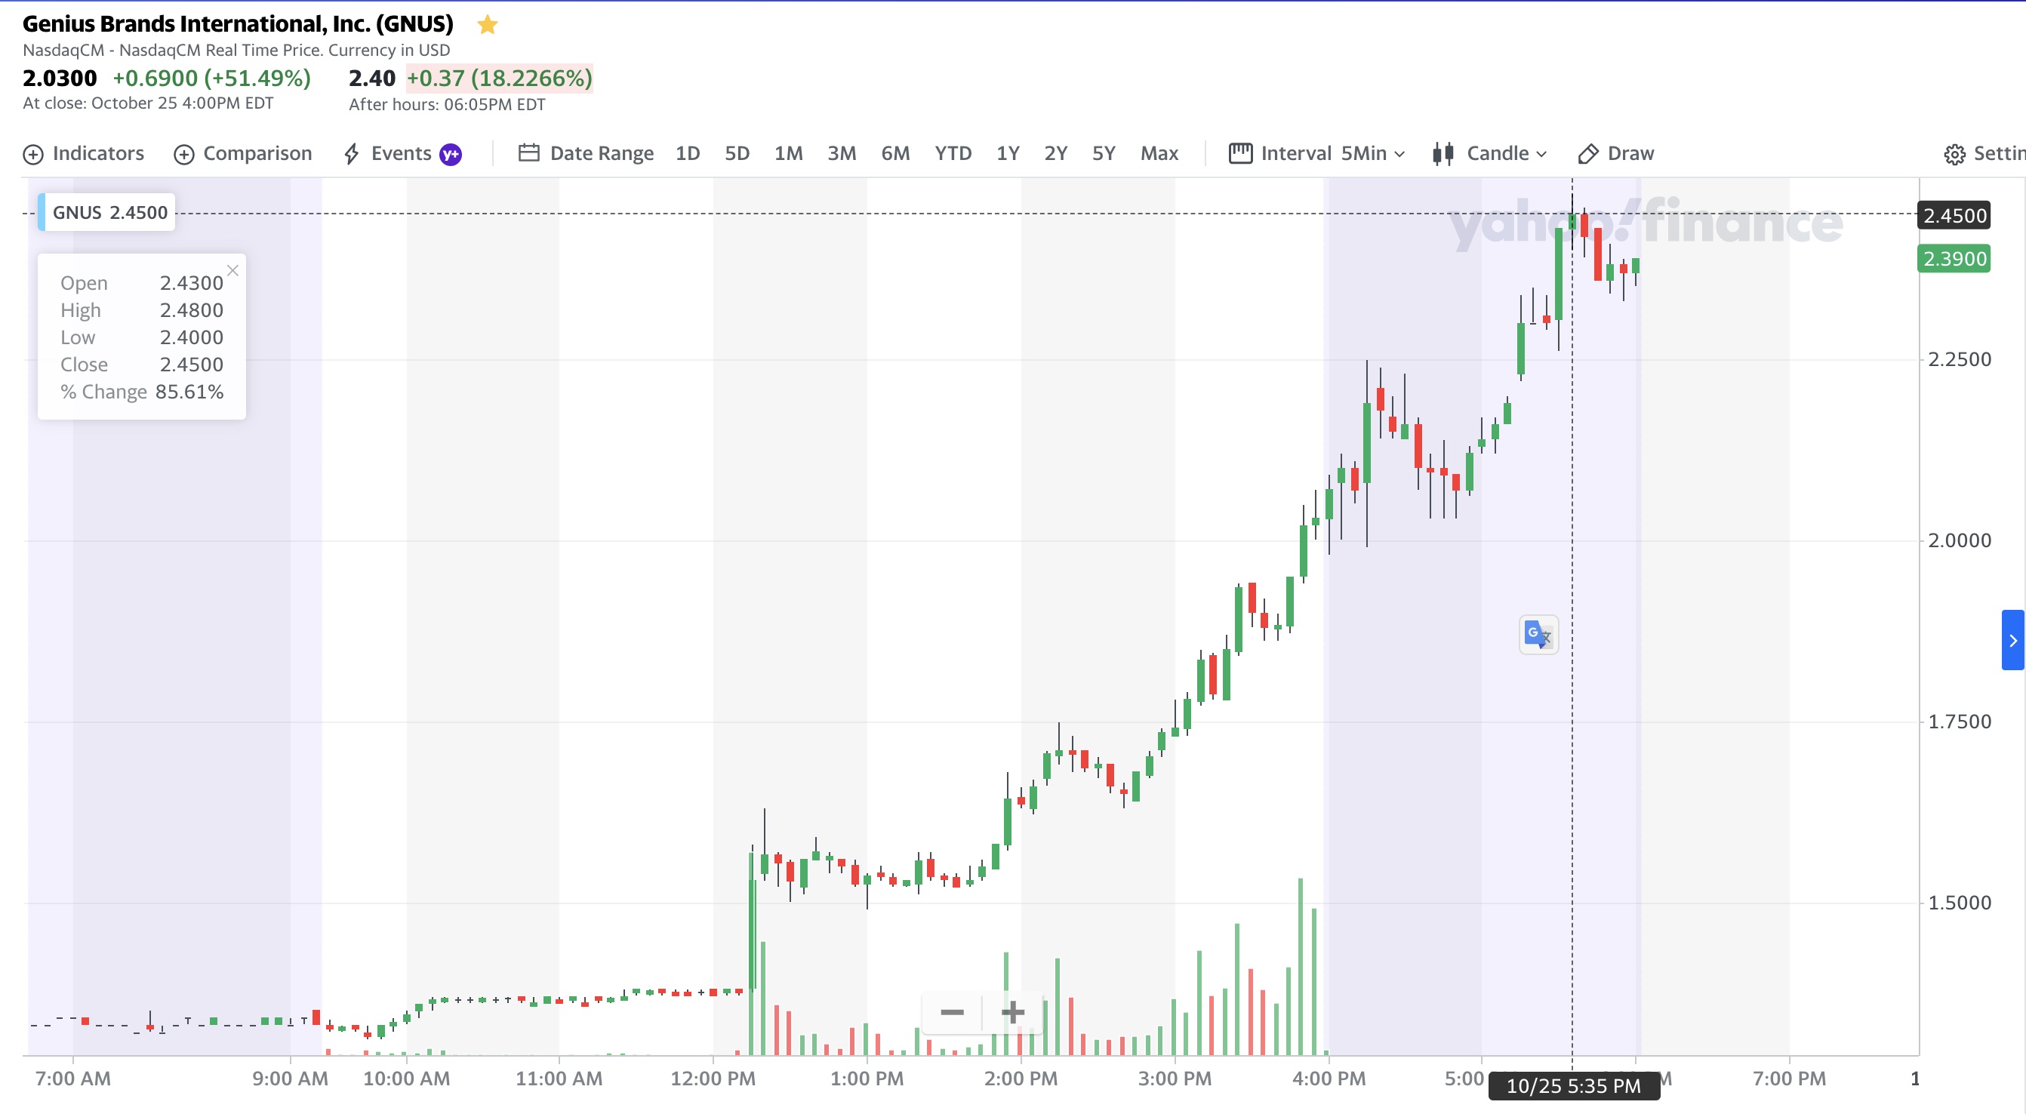
Task: Toggle the yellow watchlist star for GNUS
Action: tap(488, 24)
